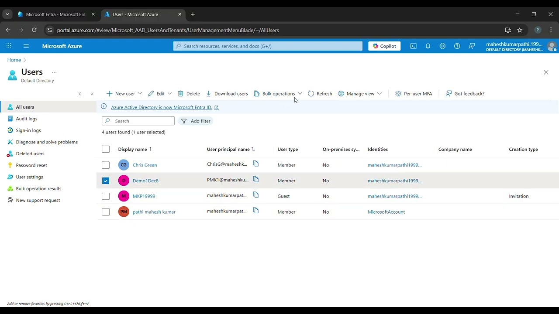Click the refresh circular arrow icon
Viewport: 559px width, 314px height.
[x=311, y=93]
